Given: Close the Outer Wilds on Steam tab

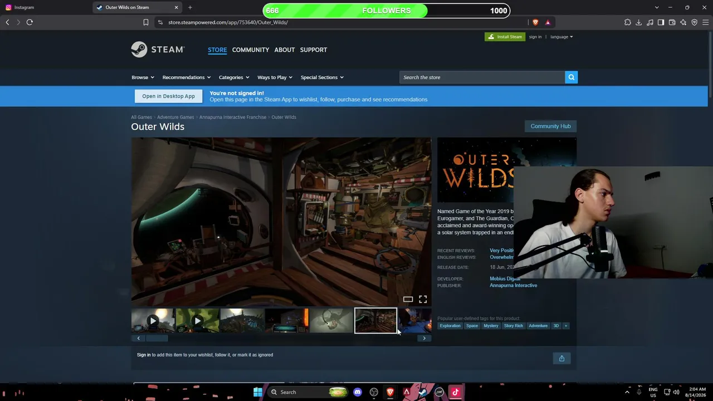Looking at the screenshot, I should (x=176, y=7).
